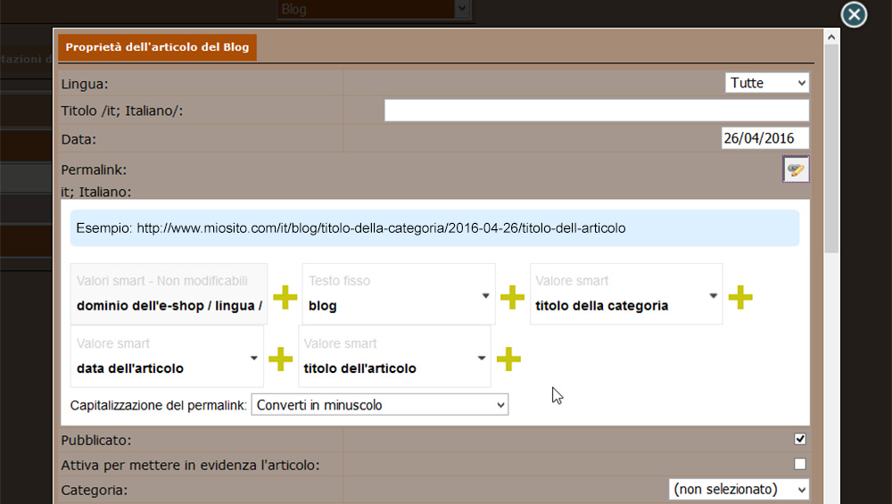892x504 pixels.
Task: Click plus icon after blog fixed text
Action: tap(512, 297)
